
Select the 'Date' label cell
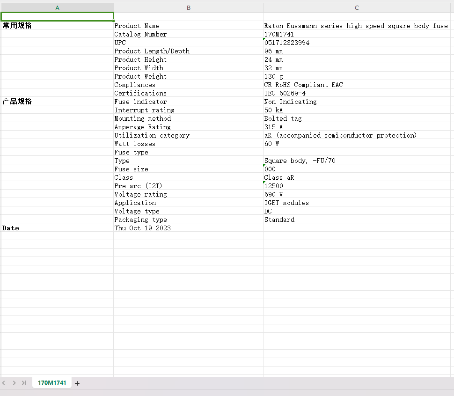tap(57, 228)
